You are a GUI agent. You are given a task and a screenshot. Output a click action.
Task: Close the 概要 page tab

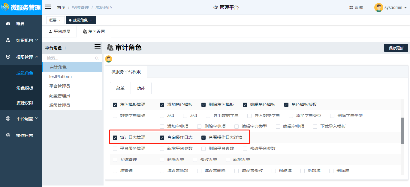(x=60, y=20)
